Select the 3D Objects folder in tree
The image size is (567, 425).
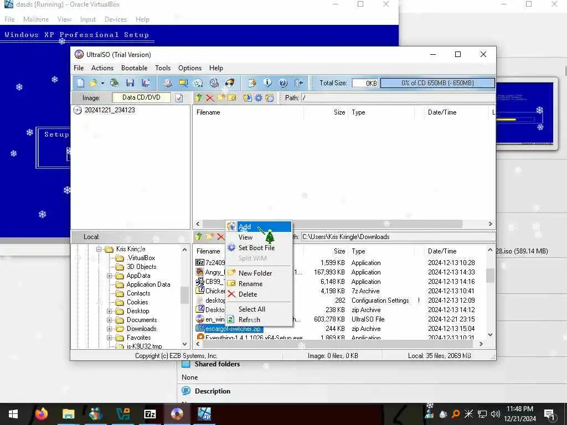click(x=141, y=267)
